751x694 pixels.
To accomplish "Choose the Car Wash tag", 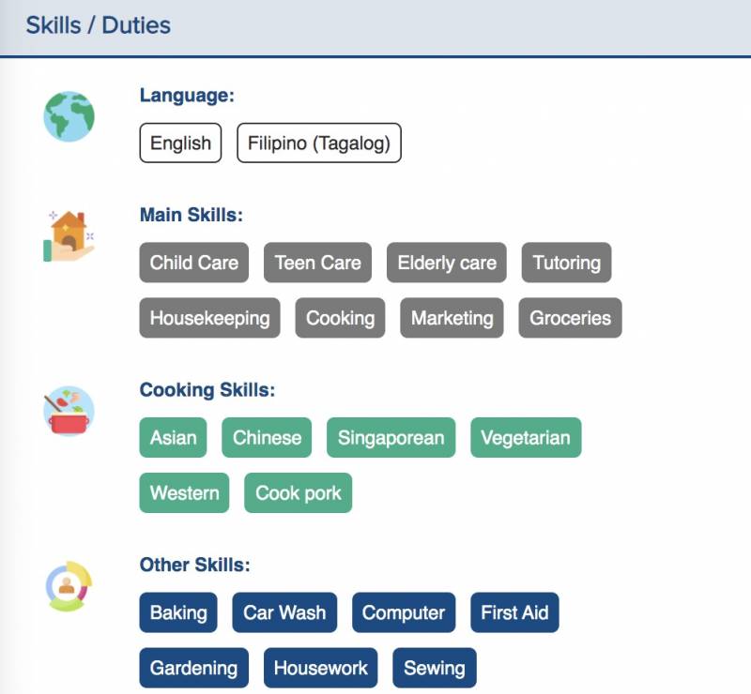I will [x=284, y=612].
